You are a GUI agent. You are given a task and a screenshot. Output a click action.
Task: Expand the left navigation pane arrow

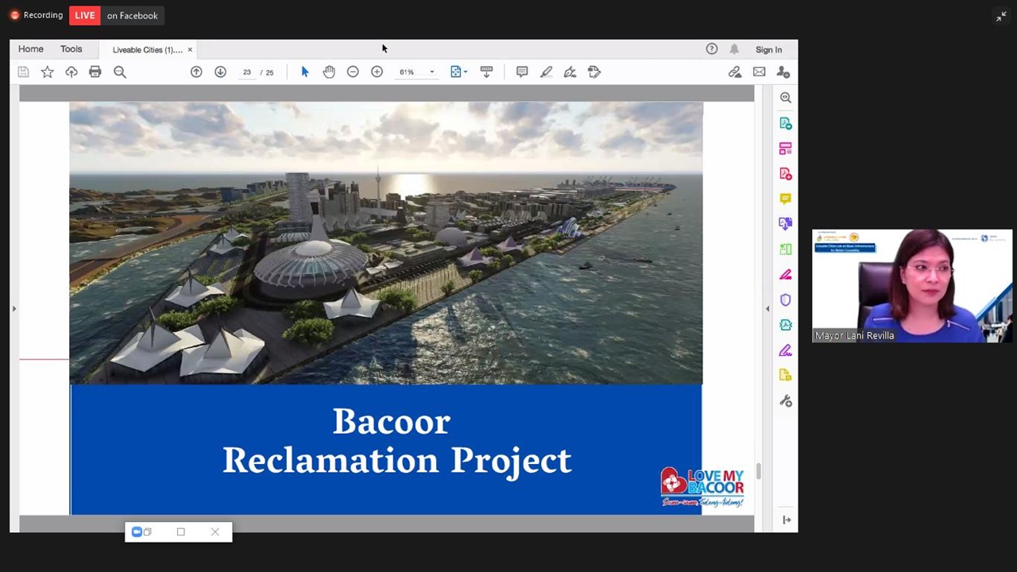click(x=14, y=308)
